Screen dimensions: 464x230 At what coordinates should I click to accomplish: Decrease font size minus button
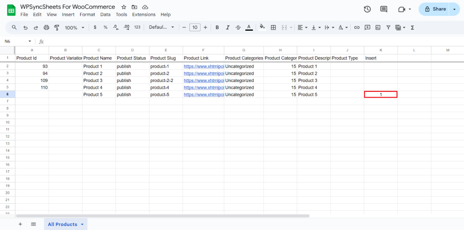click(184, 28)
